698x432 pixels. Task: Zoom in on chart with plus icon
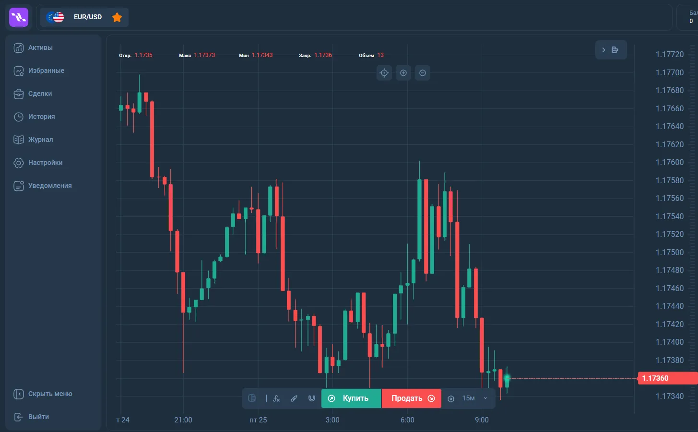coord(403,73)
